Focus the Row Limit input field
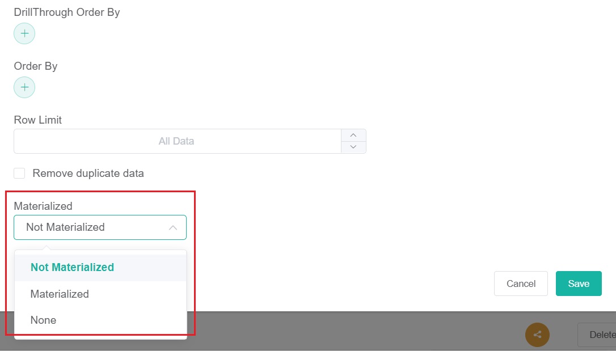The image size is (616, 351). (176, 141)
